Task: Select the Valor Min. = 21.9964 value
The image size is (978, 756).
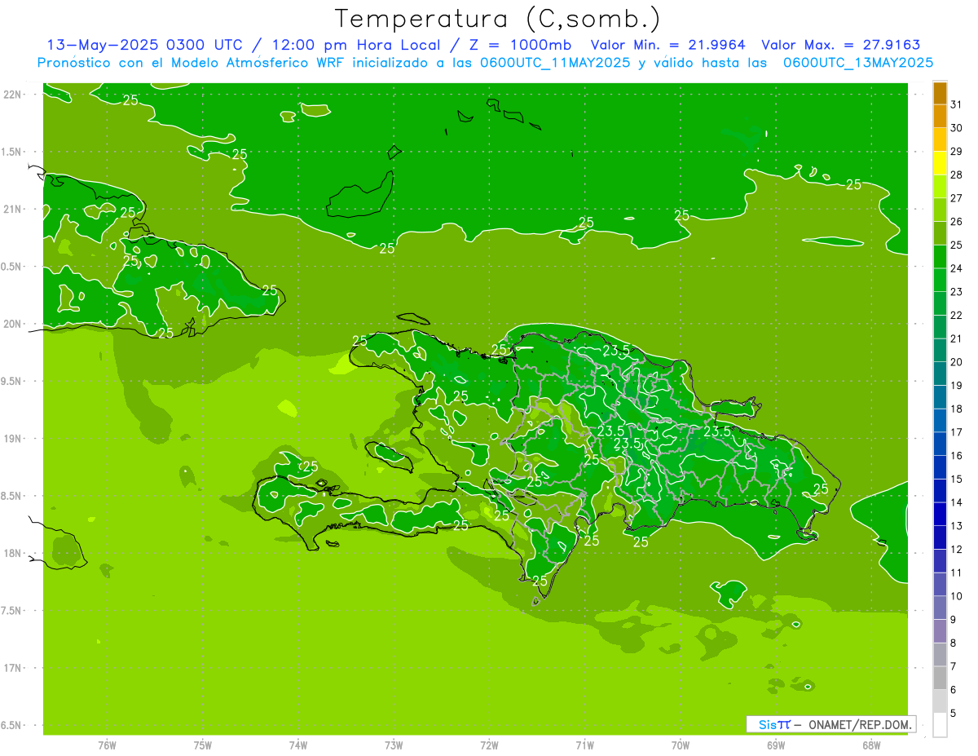Action: click(668, 45)
